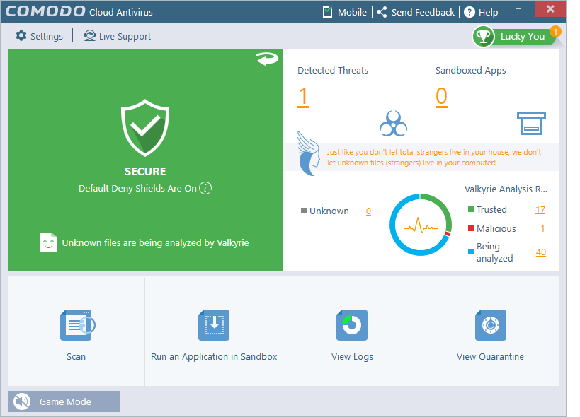
Task: Open Settings text link
Action: 47,37
